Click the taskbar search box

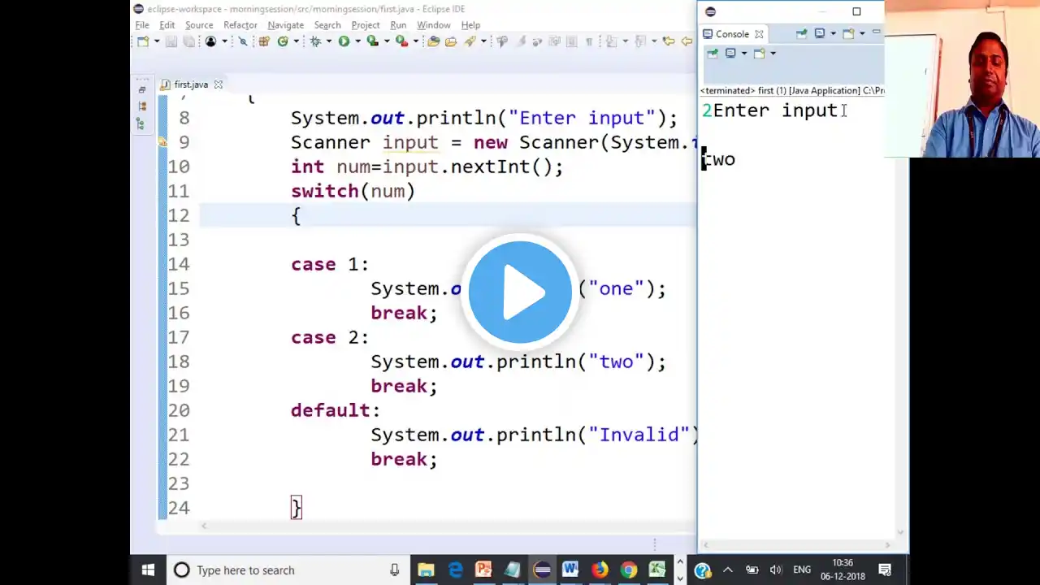288,570
